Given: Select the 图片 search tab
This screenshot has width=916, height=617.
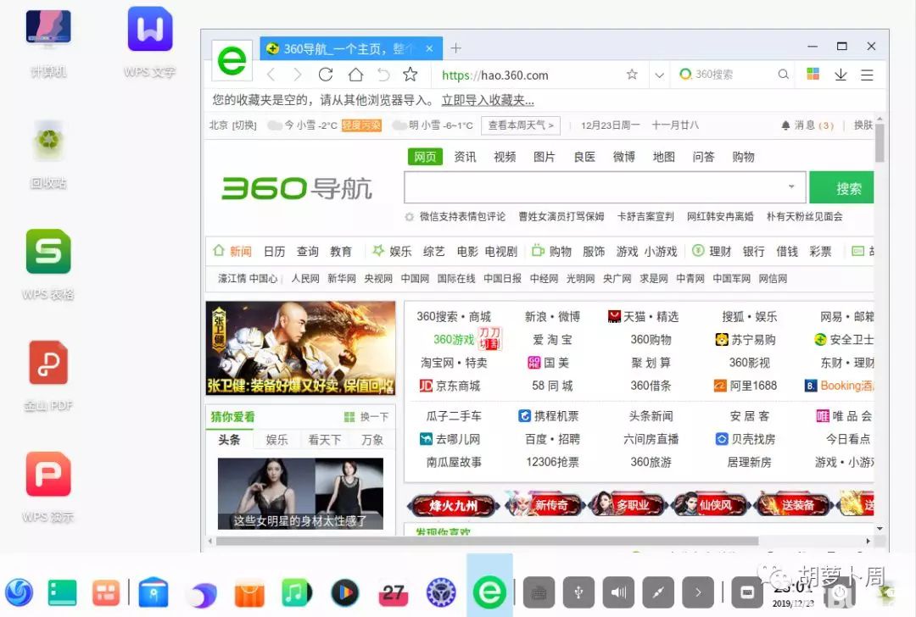Looking at the screenshot, I should 544,157.
